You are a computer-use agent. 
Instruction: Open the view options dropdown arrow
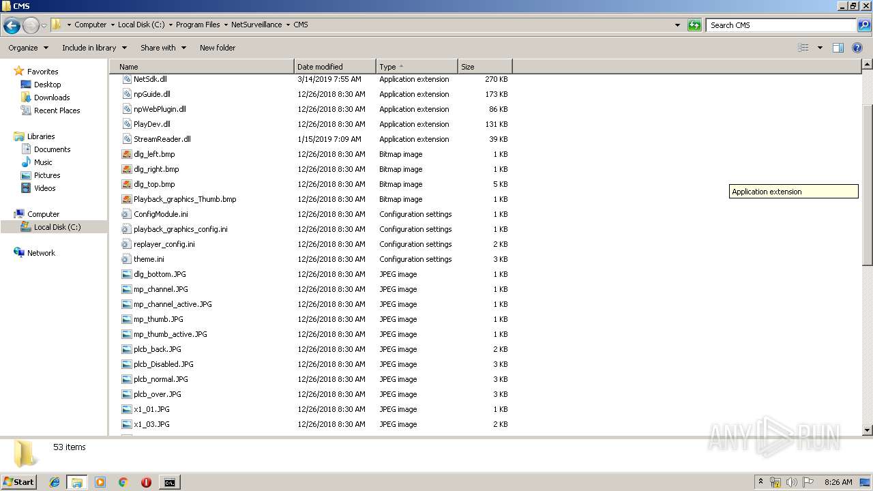[x=820, y=48]
